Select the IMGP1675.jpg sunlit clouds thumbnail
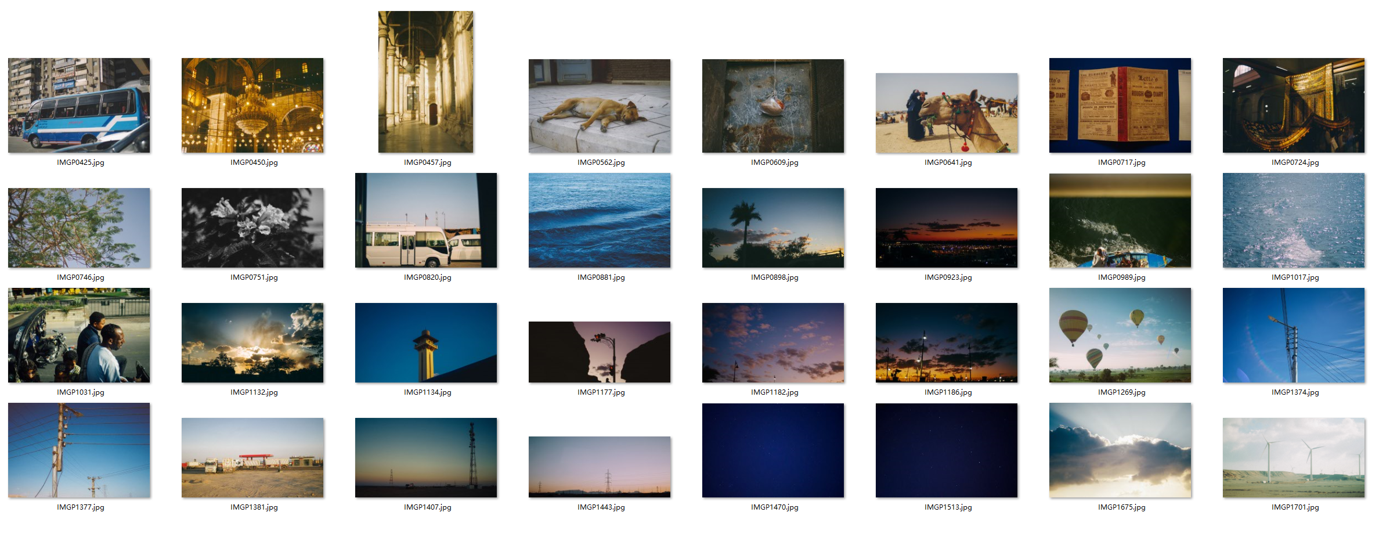The image size is (1379, 534). [x=1120, y=450]
